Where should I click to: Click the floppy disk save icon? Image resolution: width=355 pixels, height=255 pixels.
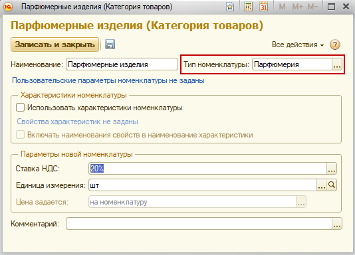(110, 44)
